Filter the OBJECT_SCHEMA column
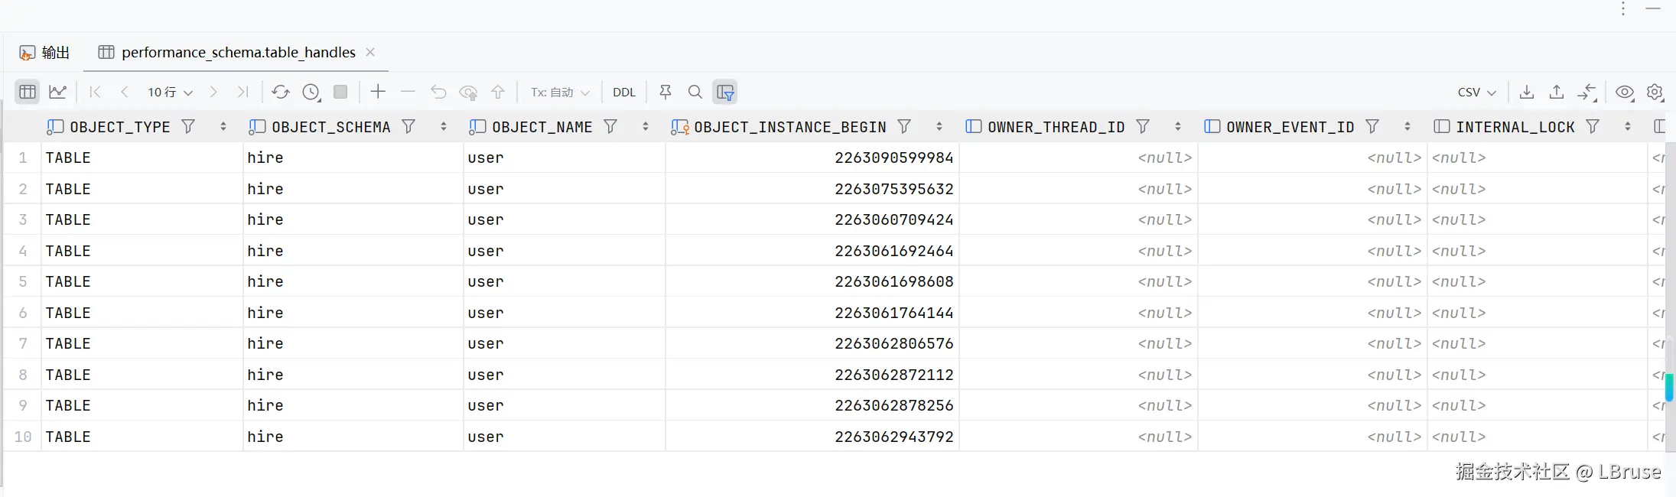1676x497 pixels. [409, 127]
